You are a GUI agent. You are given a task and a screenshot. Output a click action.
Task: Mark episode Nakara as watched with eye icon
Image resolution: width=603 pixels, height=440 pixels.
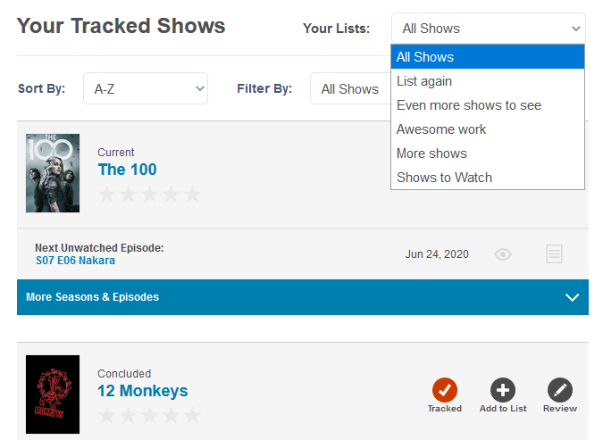pos(503,254)
